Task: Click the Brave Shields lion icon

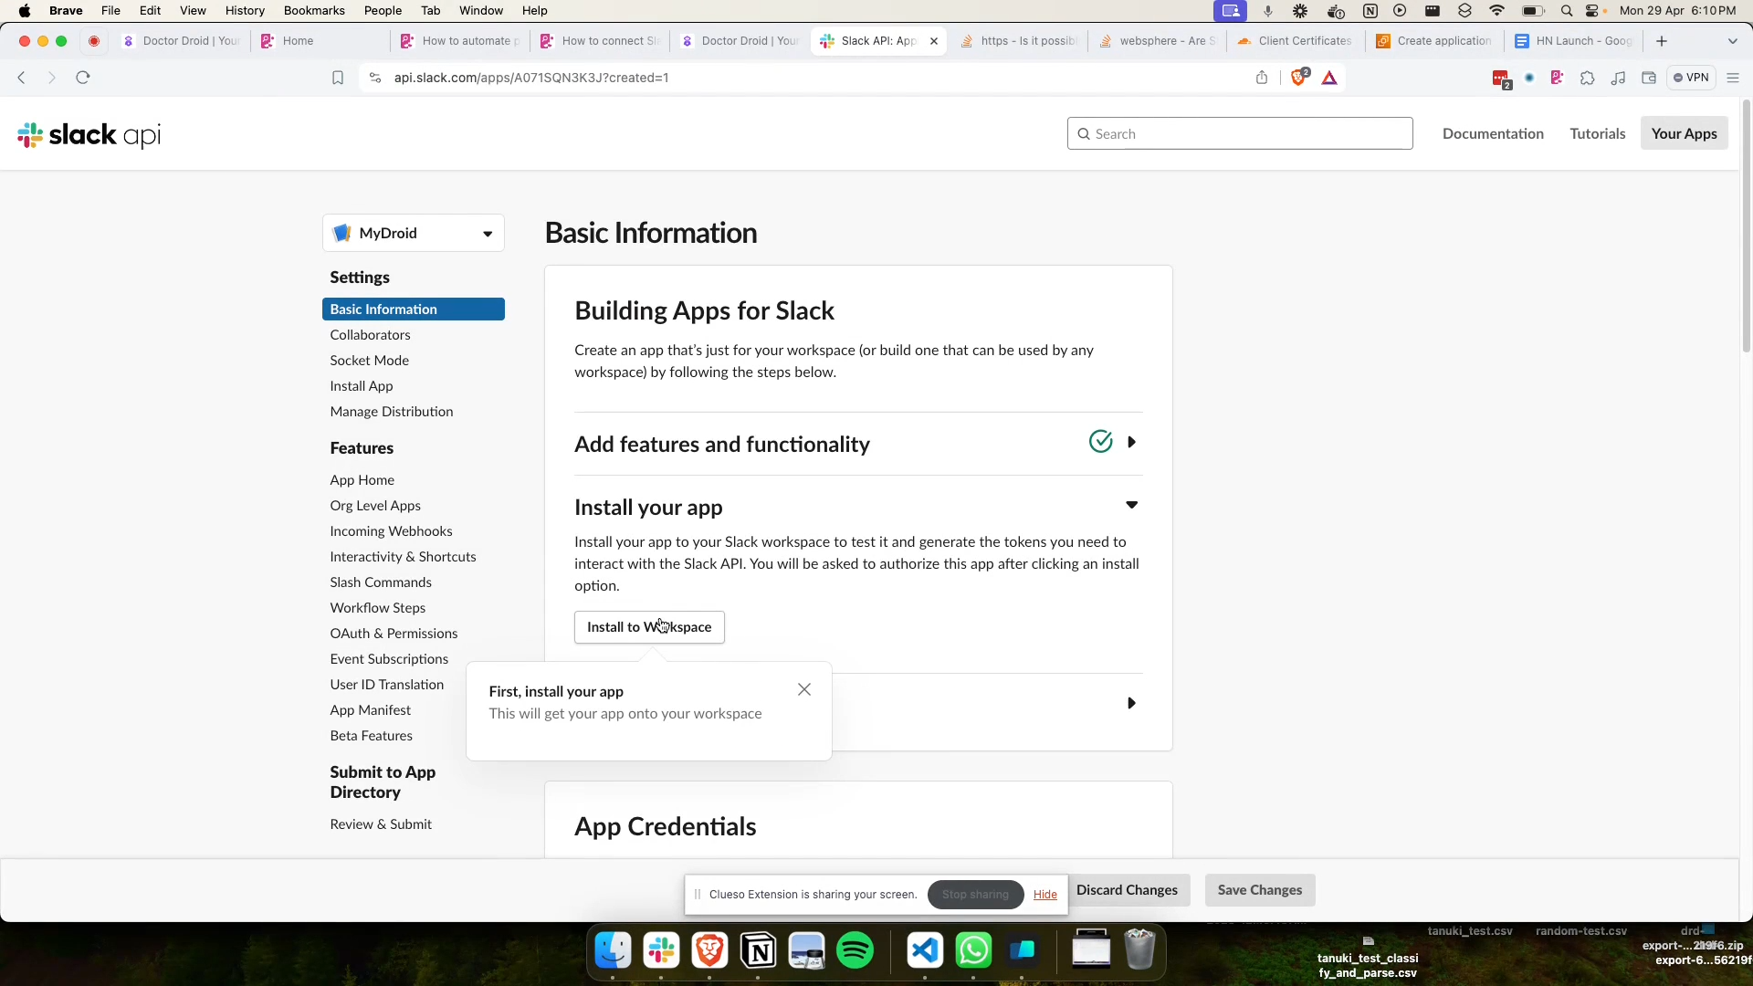Action: tap(1299, 78)
